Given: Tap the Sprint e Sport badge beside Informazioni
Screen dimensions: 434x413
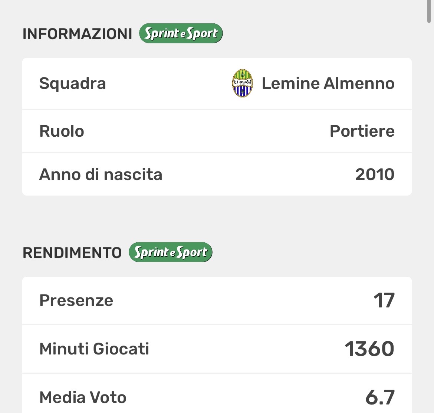Looking at the screenshot, I should click(181, 34).
